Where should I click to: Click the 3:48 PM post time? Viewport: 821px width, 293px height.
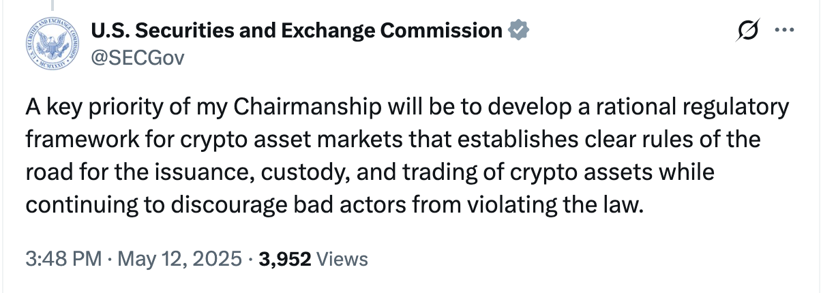[x=63, y=259]
